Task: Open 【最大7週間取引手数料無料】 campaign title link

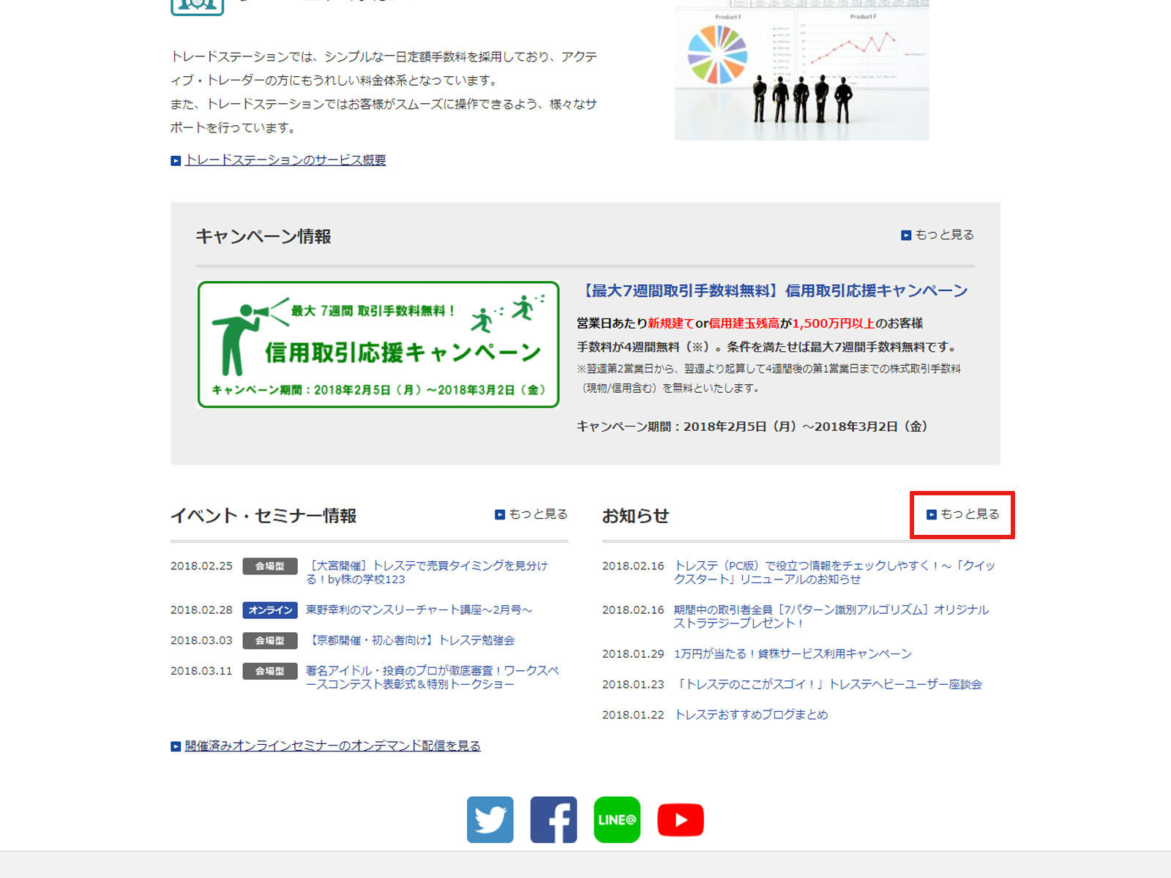Action: (x=773, y=290)
